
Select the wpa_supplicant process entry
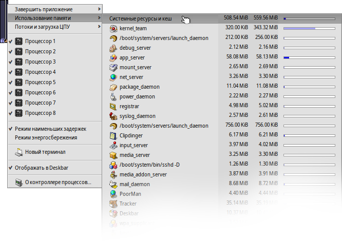click(x=222, y=224)
